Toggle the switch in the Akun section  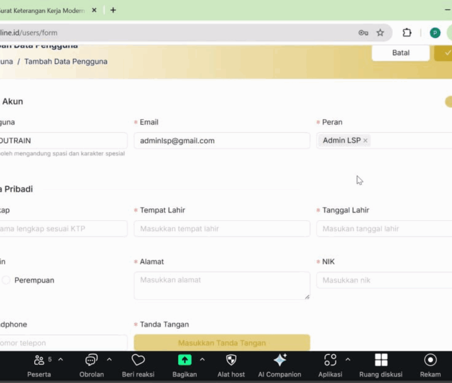(x=448, y=102)
